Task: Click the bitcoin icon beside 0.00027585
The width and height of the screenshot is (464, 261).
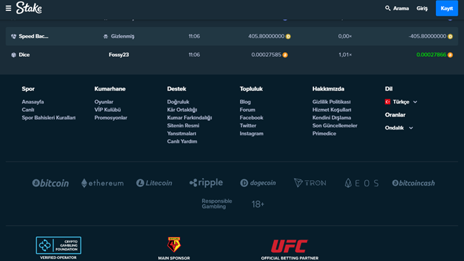Action: 285,55
